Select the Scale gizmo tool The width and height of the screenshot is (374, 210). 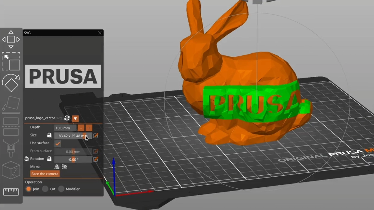[x=11, y=61]
